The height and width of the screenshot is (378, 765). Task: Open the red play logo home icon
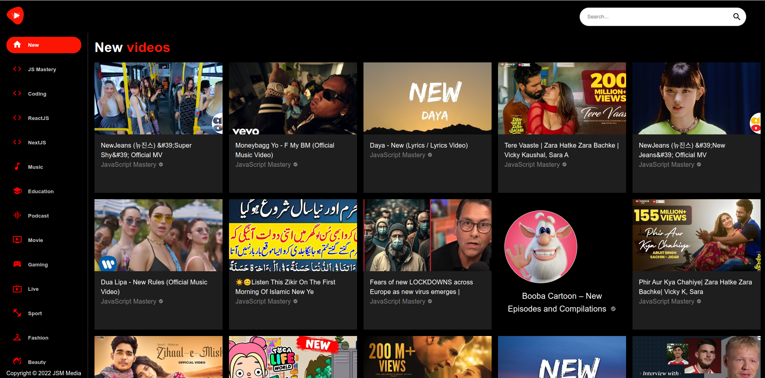coord(15,16)
